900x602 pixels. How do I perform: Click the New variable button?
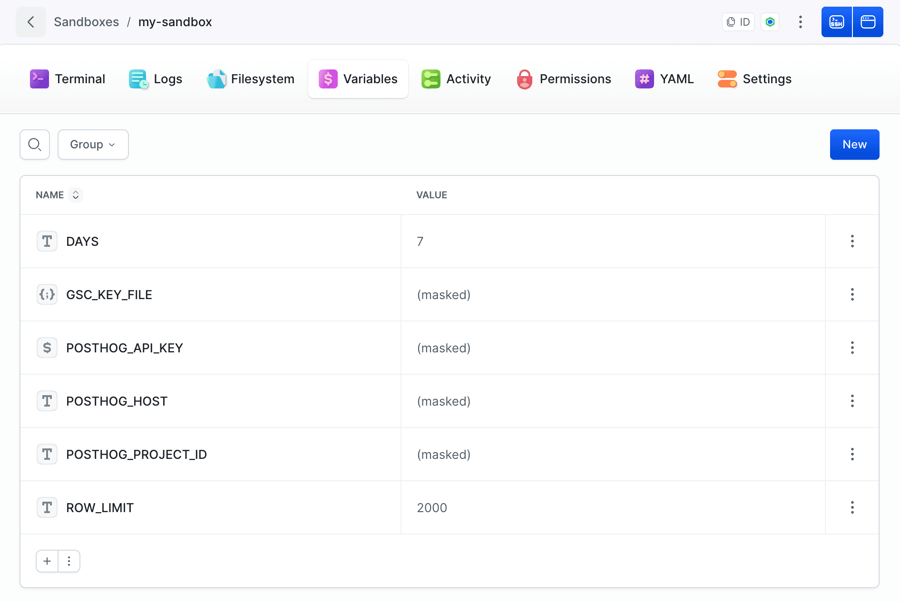coord(854,145)
